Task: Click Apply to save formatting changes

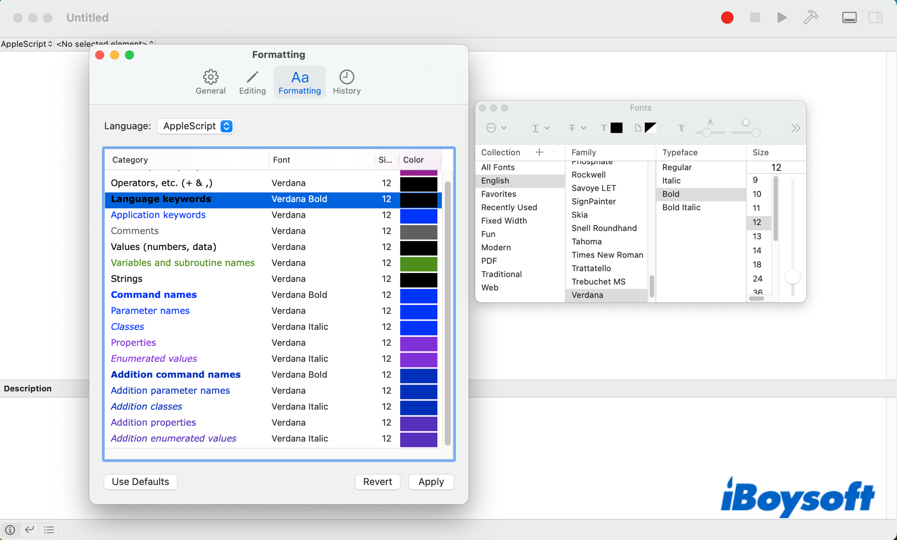Action: click(431, 481)
